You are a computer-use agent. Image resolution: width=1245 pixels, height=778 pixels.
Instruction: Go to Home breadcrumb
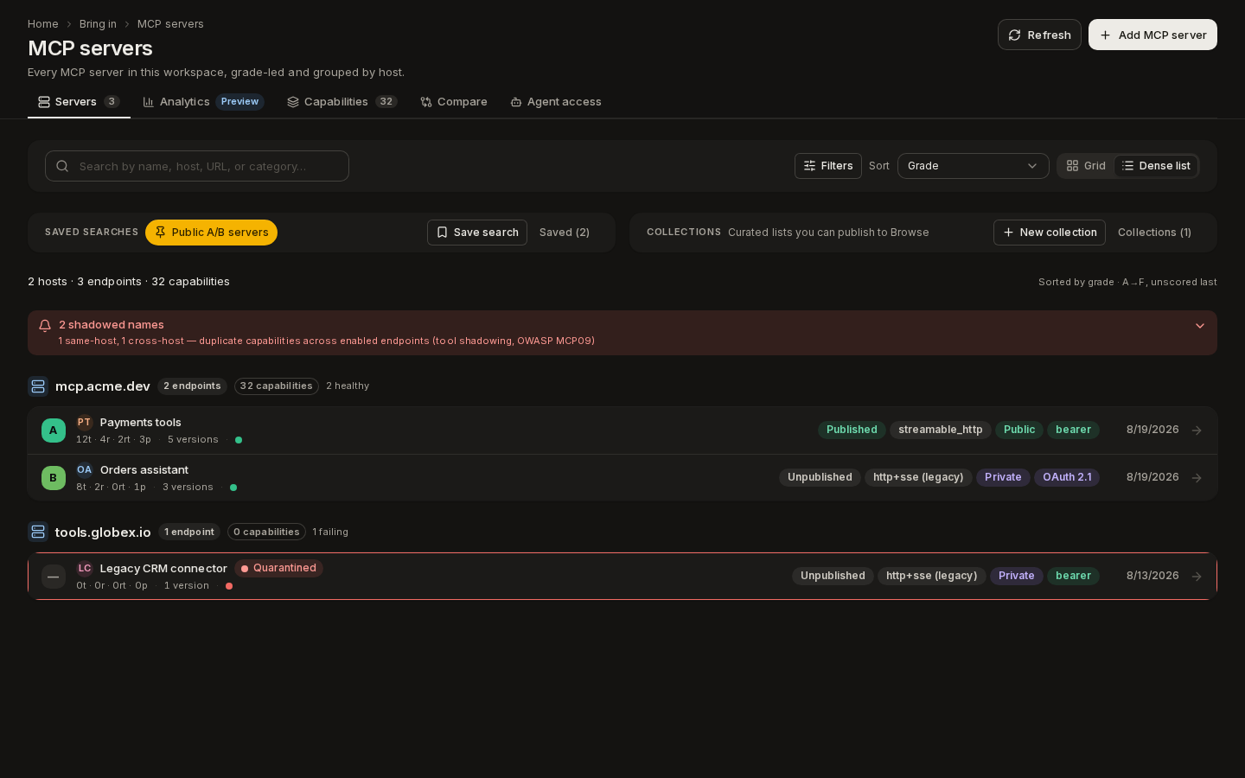pyautogui.click(x=43, y=24)
